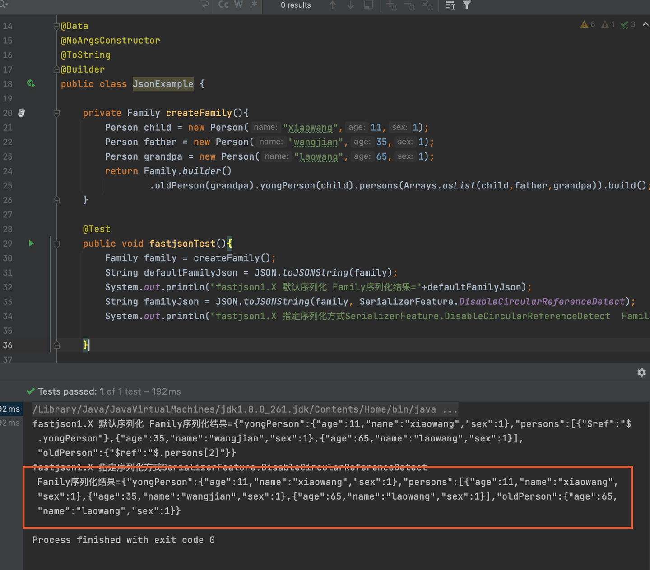Screen dimensions: 650x570
Task: Go to next search occurrence arrow
Action: (351, 5)
